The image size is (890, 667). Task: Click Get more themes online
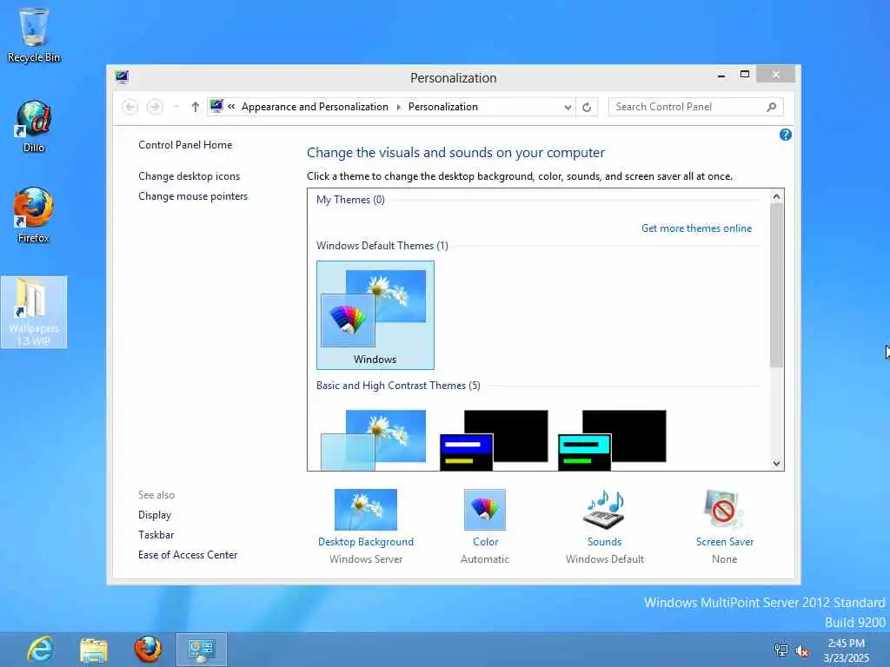pos(696,228)
